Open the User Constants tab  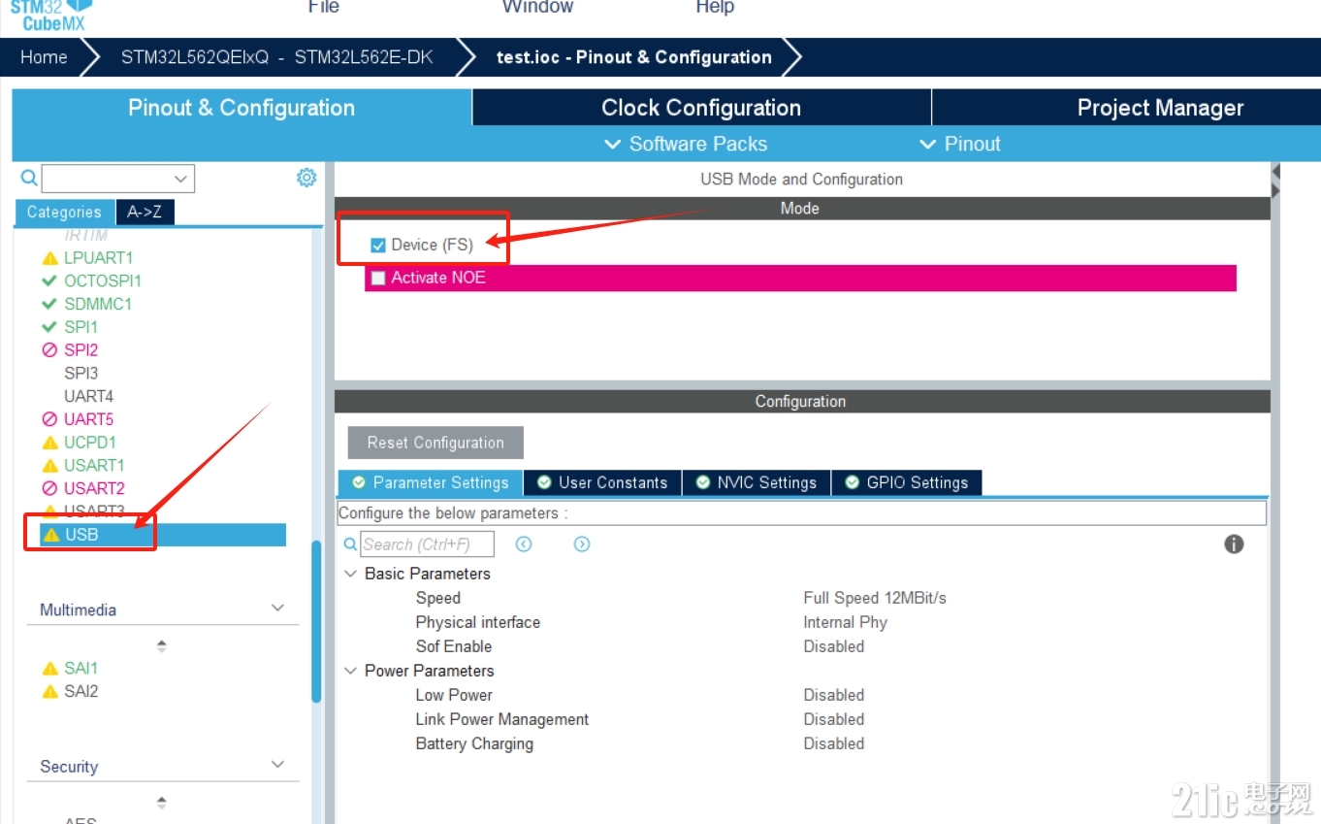(602, 482)
